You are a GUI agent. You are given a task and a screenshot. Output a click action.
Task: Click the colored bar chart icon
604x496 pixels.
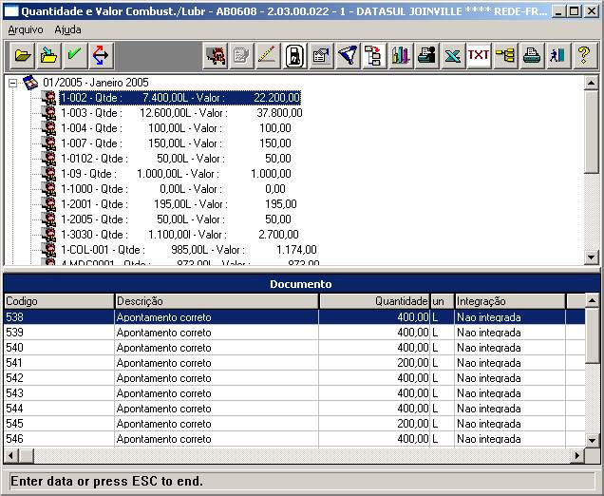[x=401, y=55]
